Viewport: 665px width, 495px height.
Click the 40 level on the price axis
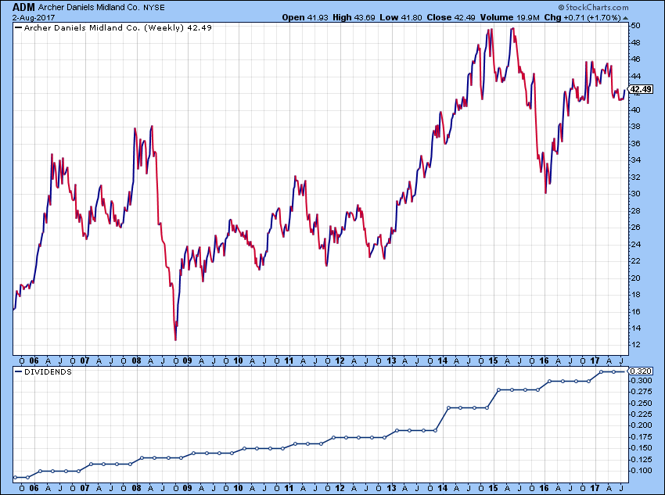click(x=635, y=109)
